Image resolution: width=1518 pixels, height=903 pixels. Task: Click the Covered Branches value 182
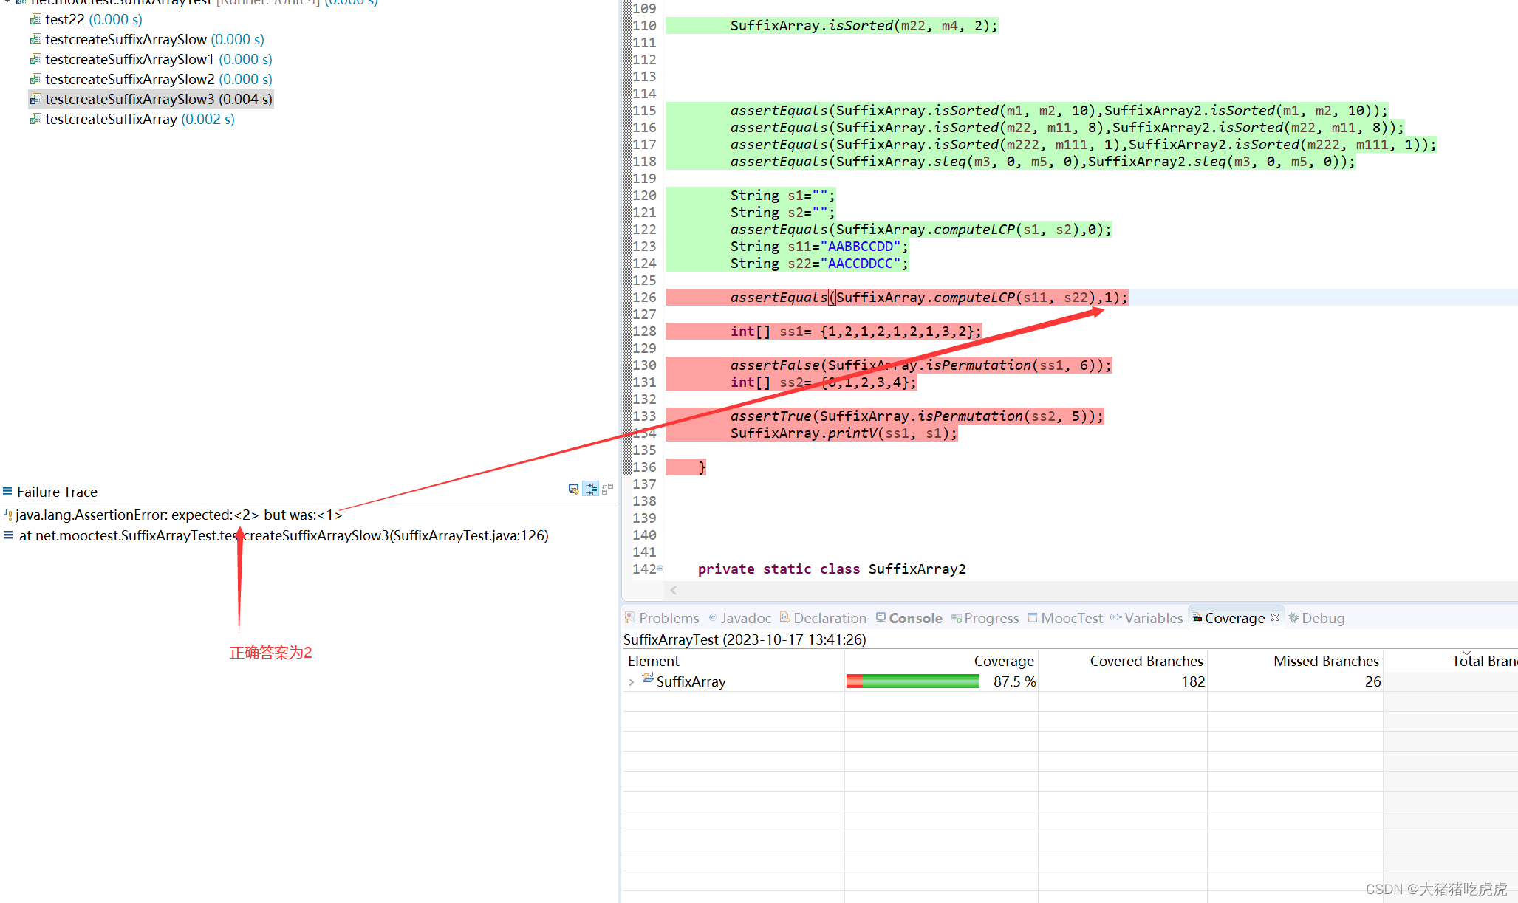click(1193, 681)
